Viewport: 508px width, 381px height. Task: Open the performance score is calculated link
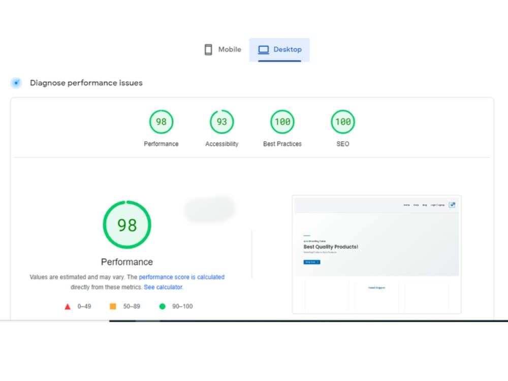pos(182,277)
